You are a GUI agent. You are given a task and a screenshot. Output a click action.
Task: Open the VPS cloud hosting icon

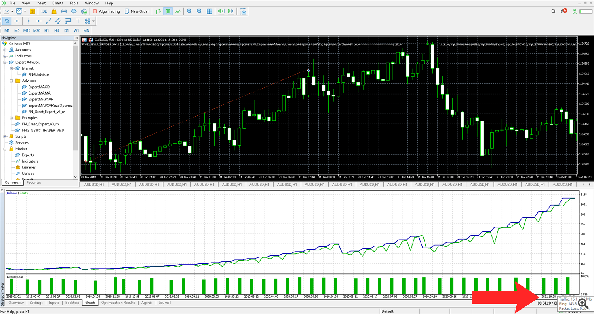(x=74, y=11)
